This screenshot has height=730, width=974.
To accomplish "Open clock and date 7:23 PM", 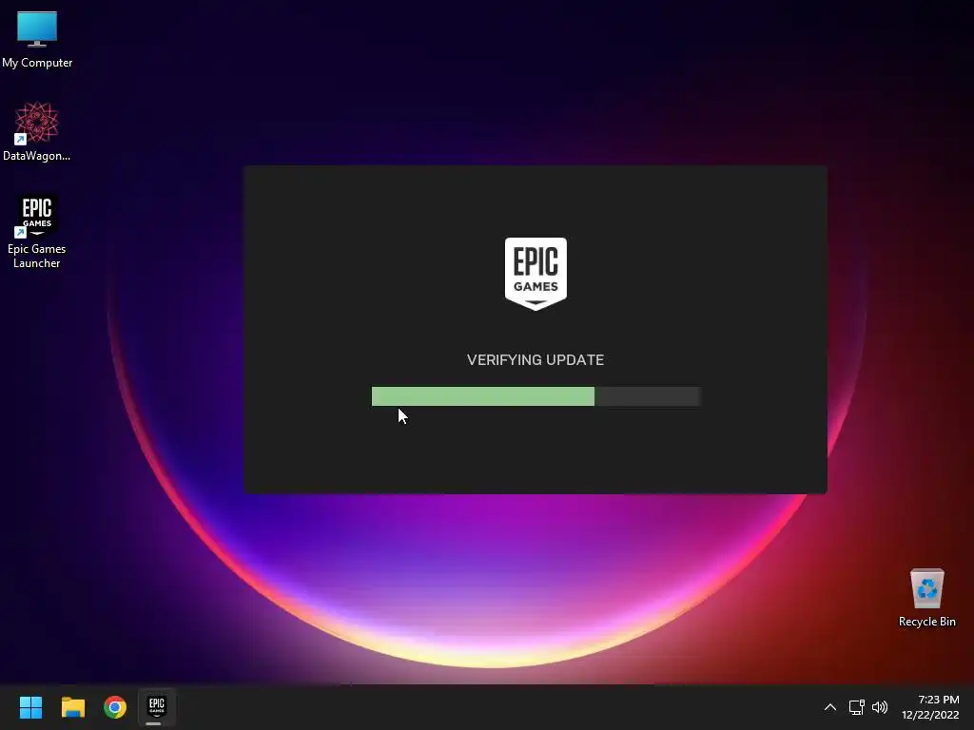I will [930, 707].
